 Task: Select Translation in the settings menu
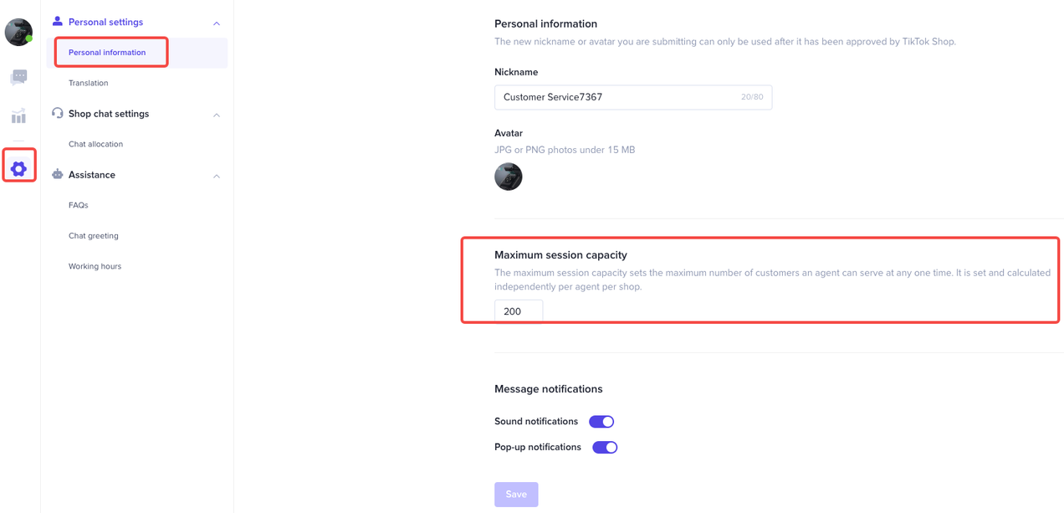[x=89, y=83]
